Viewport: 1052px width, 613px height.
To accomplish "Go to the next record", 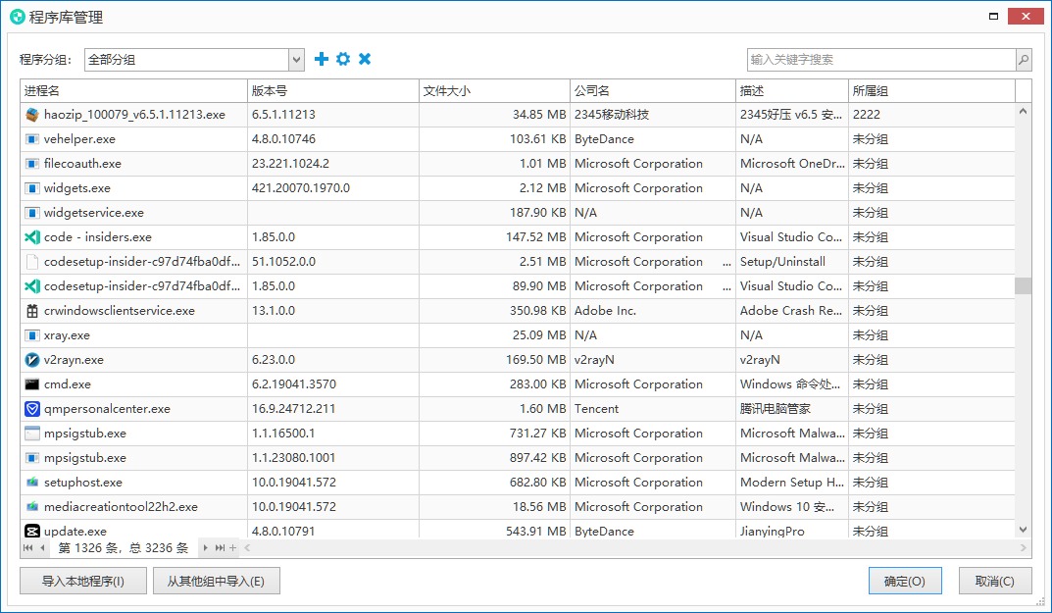I will click(205, 548).
